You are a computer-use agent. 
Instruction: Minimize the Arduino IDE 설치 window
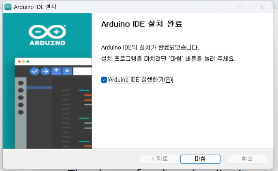coord(218,7)
